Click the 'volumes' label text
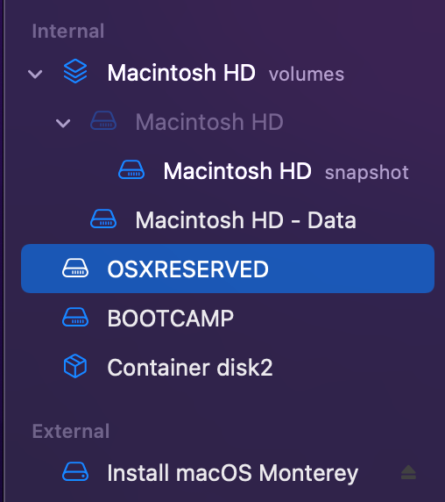 pos(307,75)
